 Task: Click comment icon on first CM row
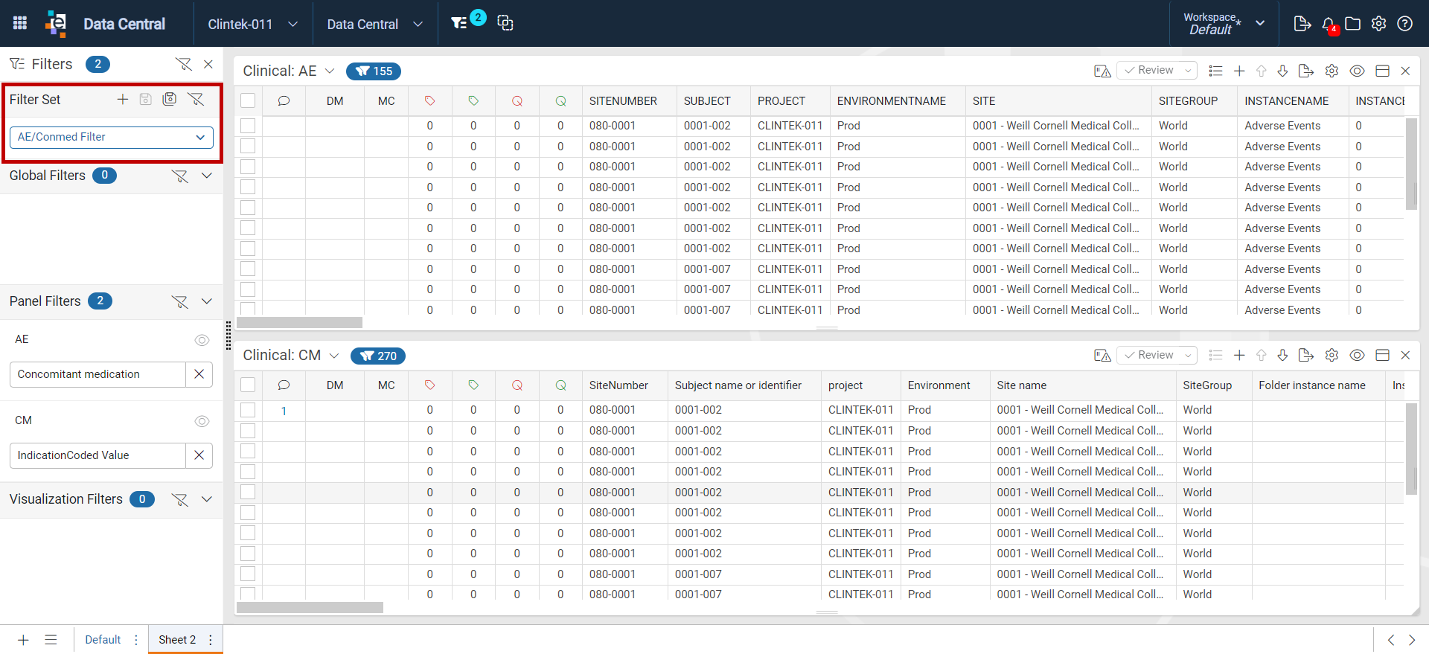[284, 411]
